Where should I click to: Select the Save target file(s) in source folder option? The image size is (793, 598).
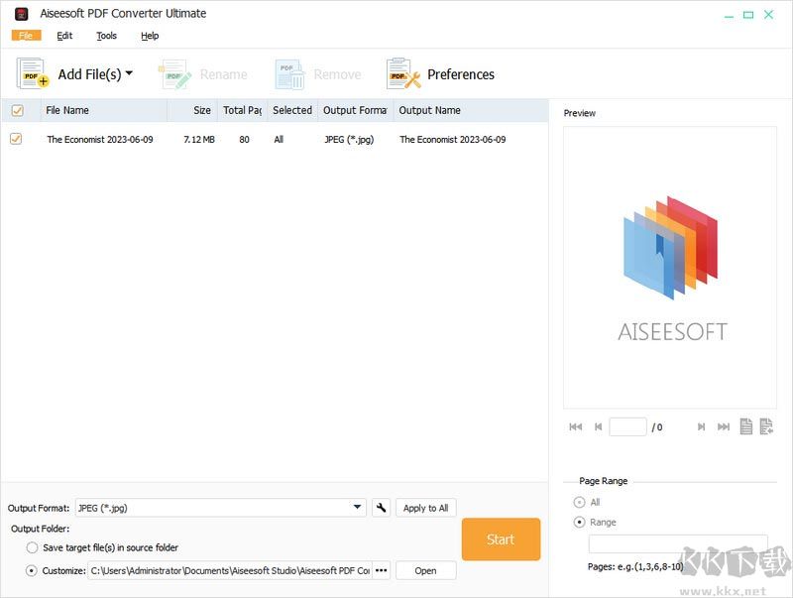pos(31,547)
